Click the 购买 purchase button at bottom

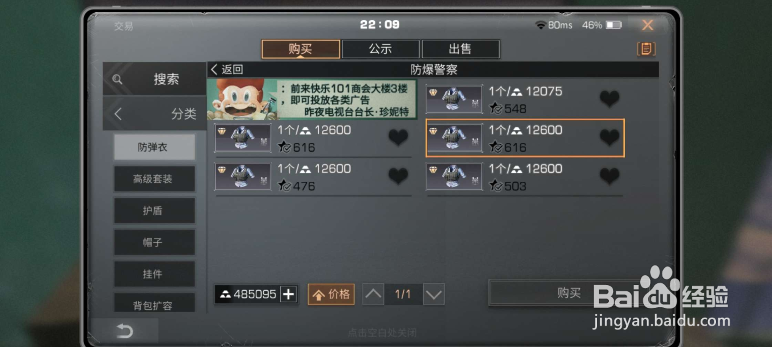569,292
